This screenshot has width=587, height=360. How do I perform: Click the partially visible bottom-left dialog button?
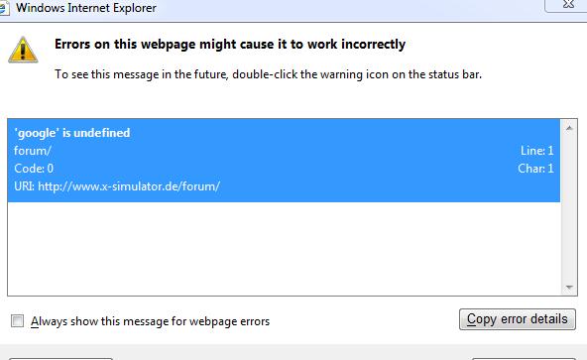click(x=60, y=359)
